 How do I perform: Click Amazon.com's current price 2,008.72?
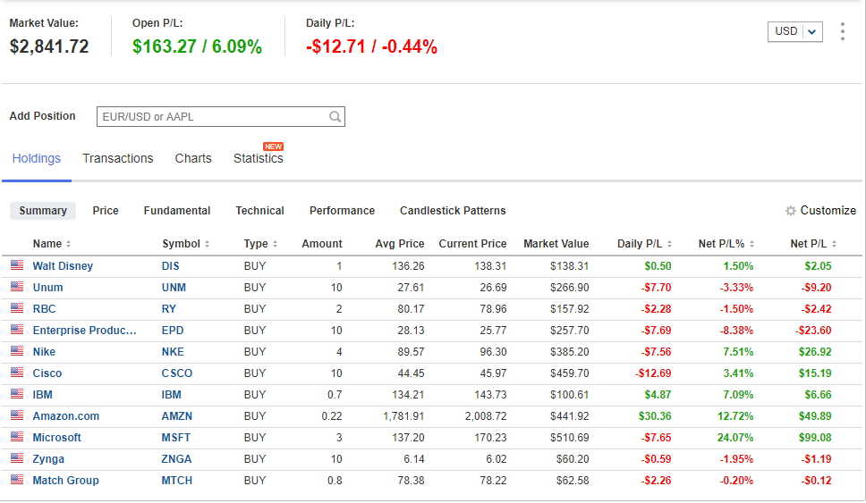tap(486, 416)
